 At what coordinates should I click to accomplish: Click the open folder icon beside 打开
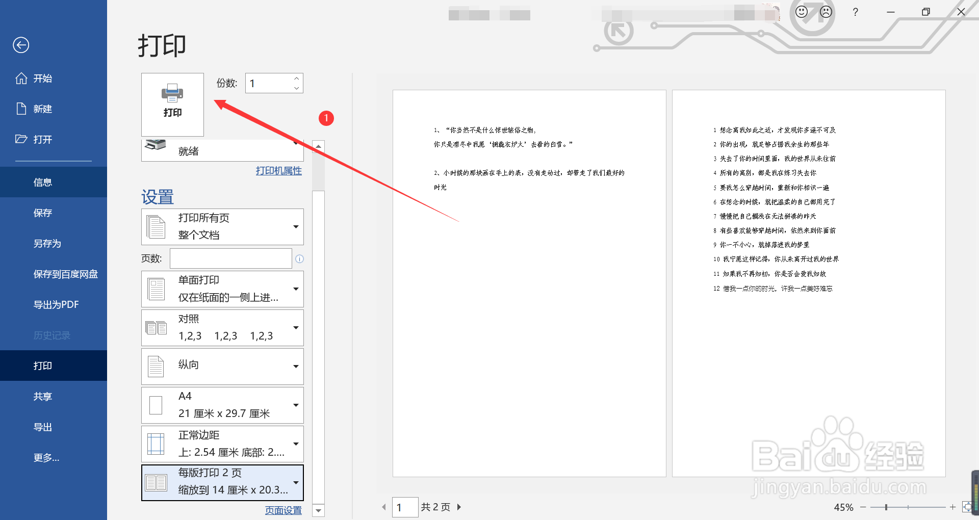point(21,139)
